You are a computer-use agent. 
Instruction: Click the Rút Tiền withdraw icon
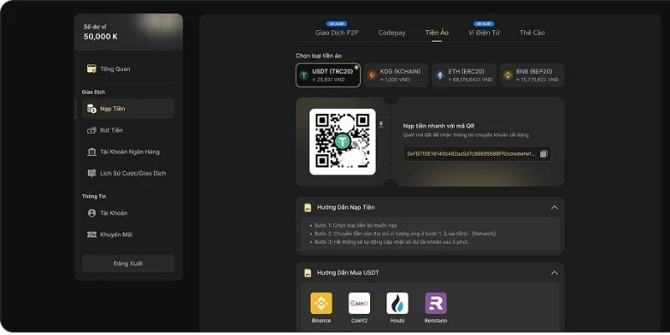coord(91,131)
